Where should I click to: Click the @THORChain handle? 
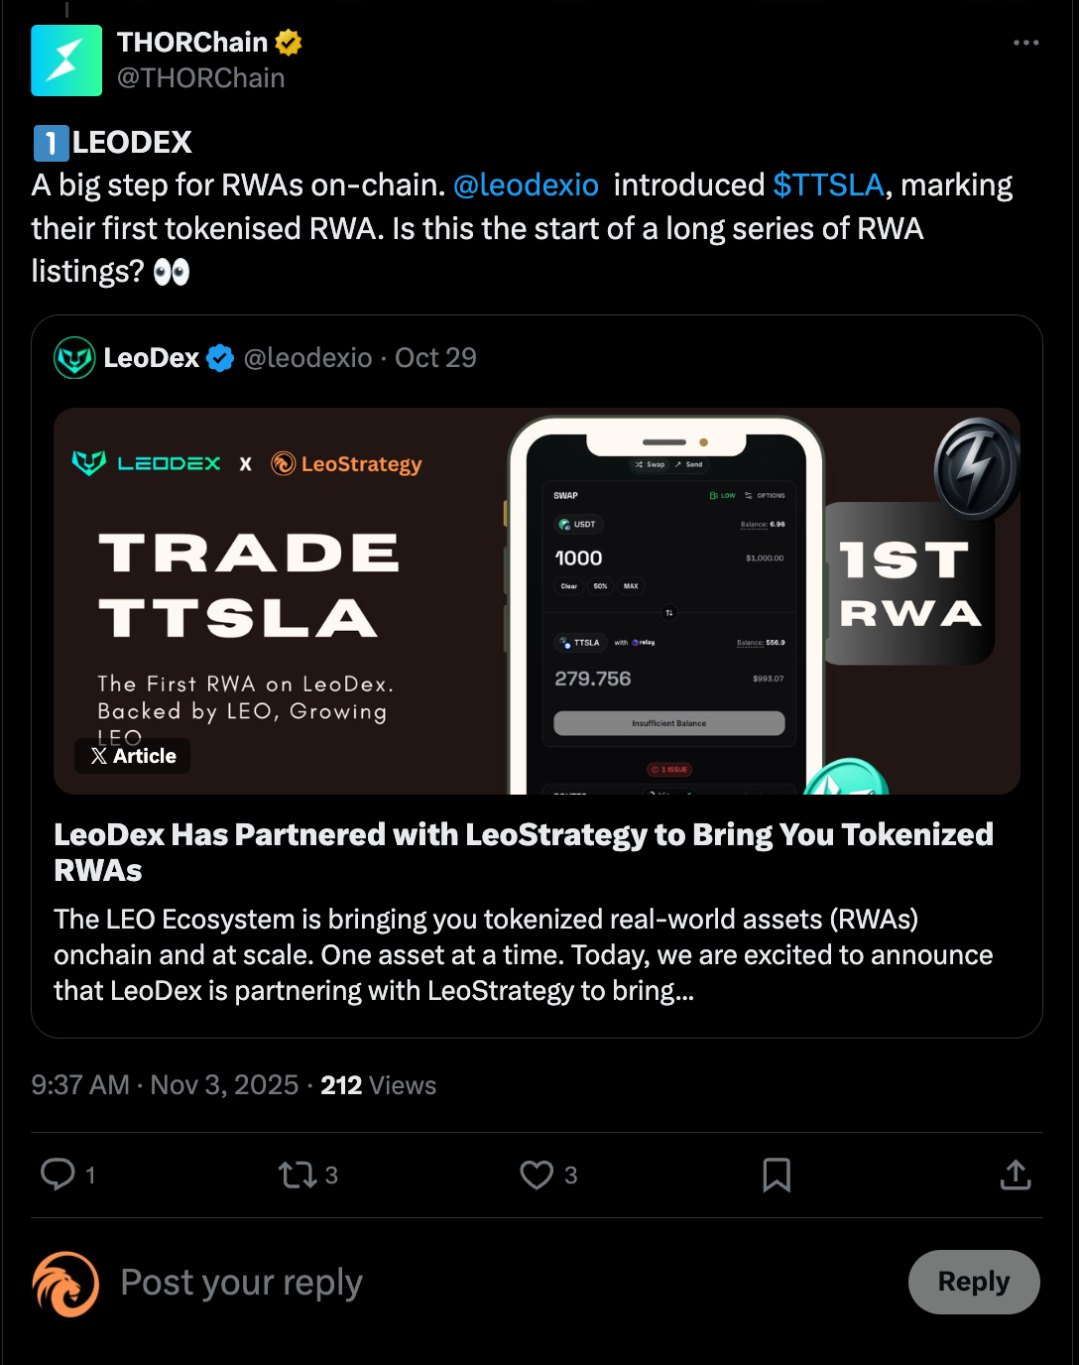[x=201, y=78]
